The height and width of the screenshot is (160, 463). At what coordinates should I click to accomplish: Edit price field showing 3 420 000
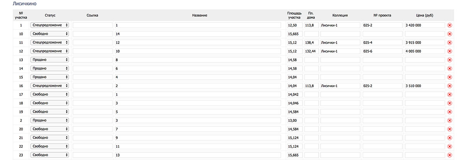coord(425,25)
